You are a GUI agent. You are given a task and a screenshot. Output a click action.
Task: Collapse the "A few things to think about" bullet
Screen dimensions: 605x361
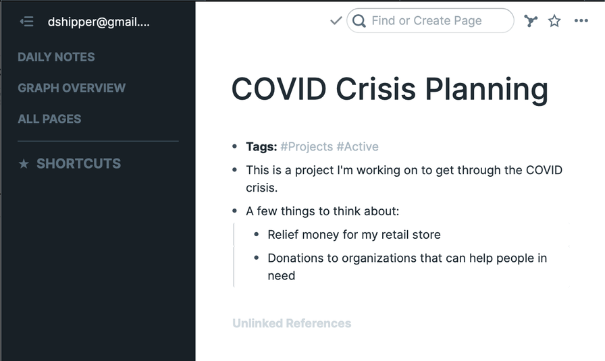point(234,211)
